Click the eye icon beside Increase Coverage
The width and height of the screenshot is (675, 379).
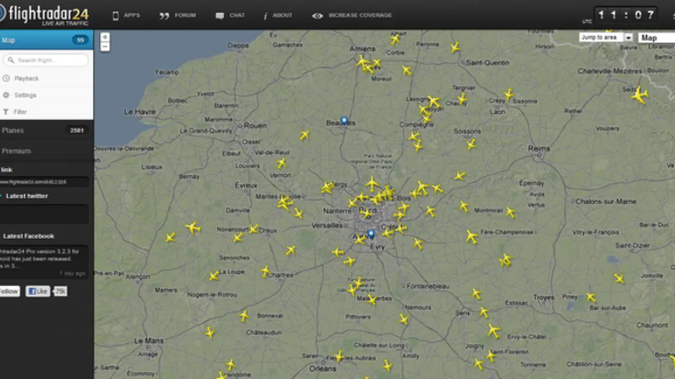317,16
